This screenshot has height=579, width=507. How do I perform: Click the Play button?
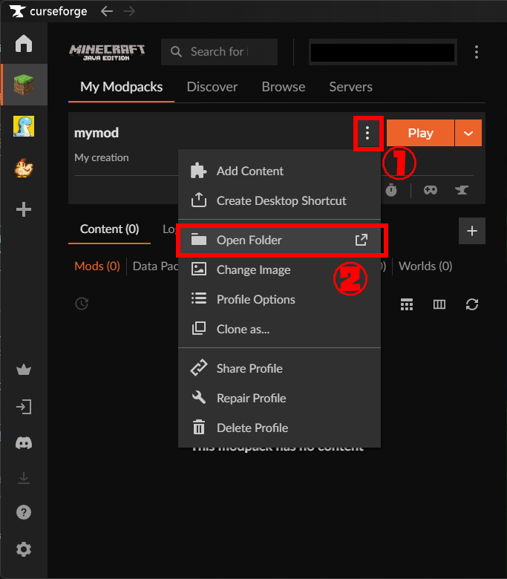(x=420, y=133)
